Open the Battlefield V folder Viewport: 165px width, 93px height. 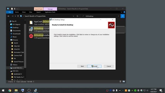(16, 74)
